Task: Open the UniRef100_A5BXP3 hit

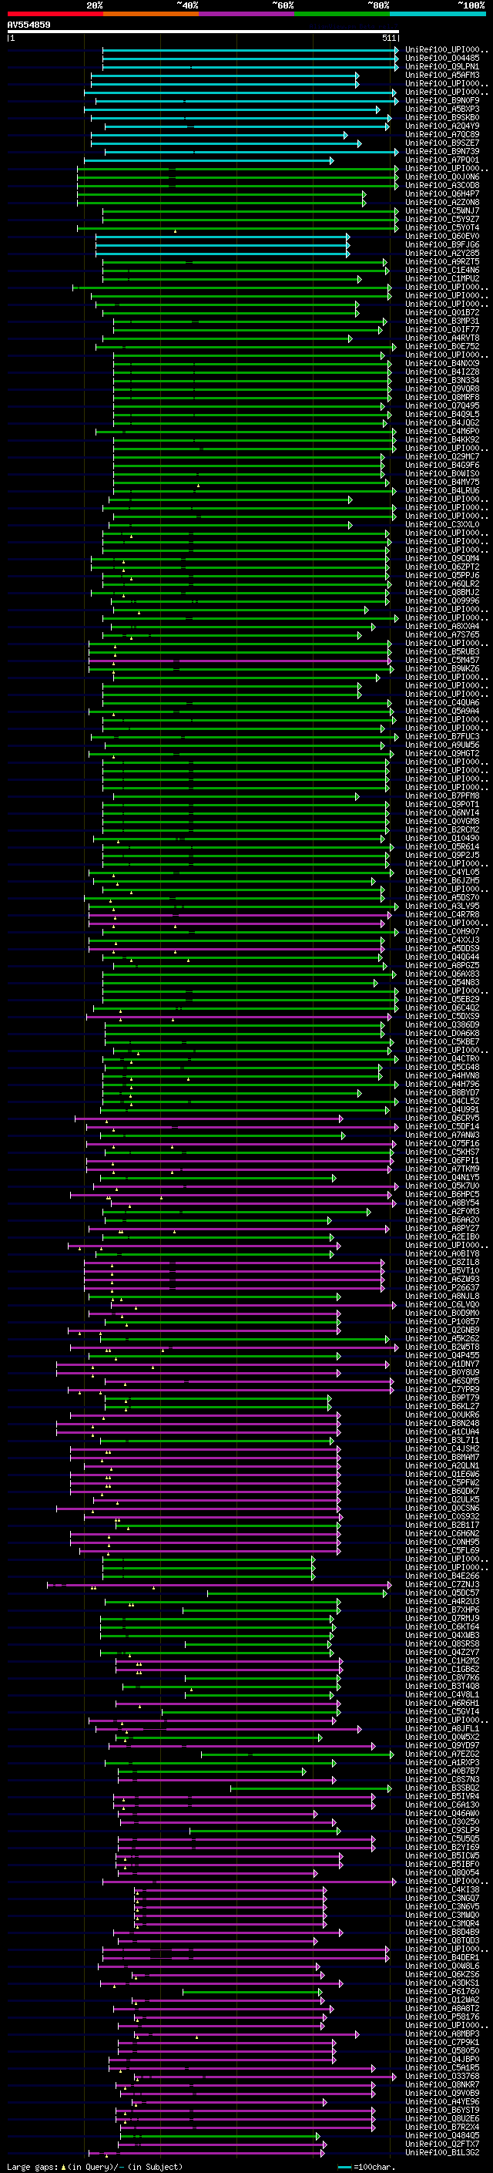Action: [x=441, y=109]
